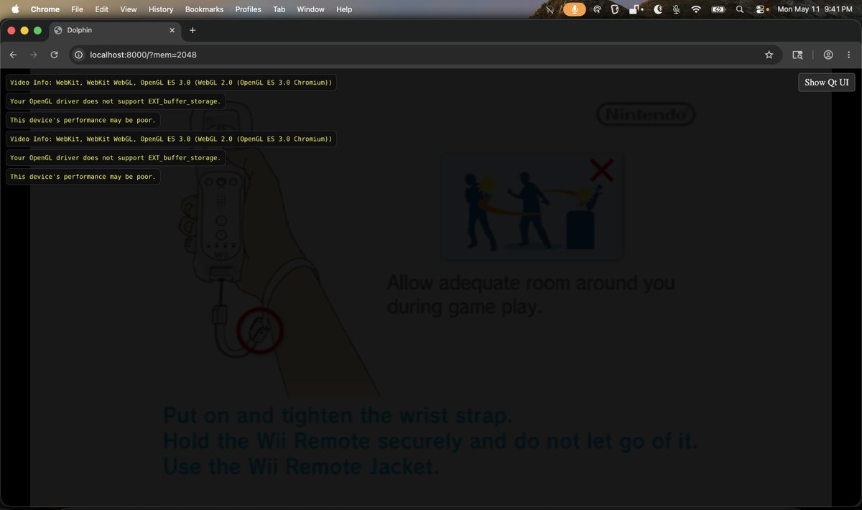Click the browser forward arrow

point(33,55)
